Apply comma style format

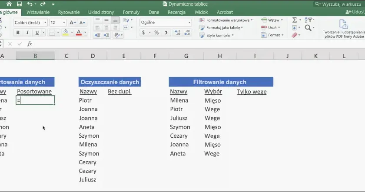pos(166,33)
